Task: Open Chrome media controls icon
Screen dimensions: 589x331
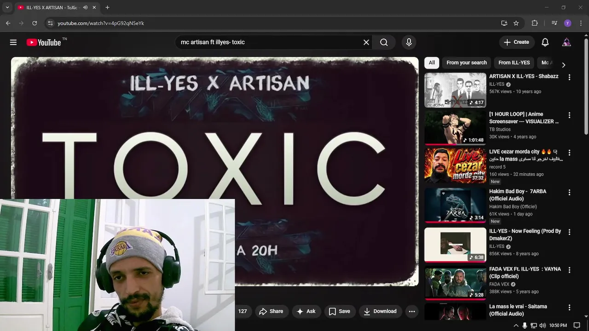Action: 554,23
